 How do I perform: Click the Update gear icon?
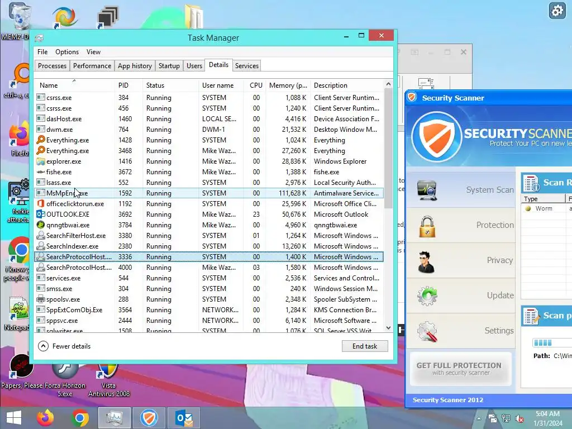(x=427, y=296)
